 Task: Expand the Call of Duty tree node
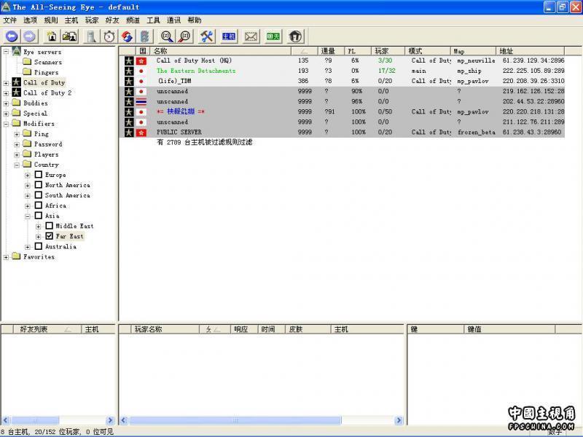pos(6,83)
